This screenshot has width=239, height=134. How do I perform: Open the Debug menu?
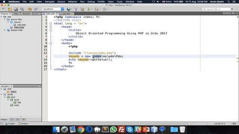pyautogui.click(x=91, y=1)
